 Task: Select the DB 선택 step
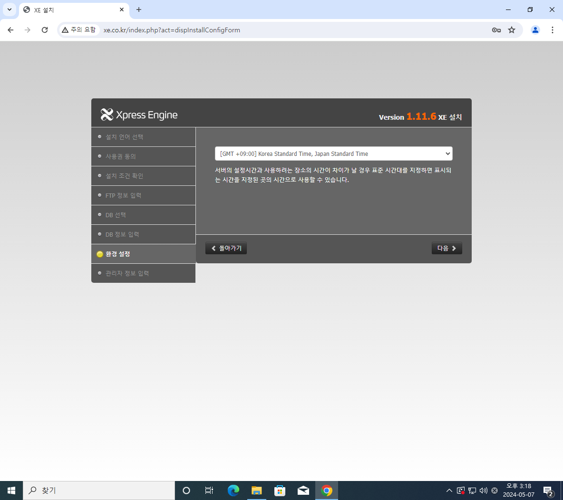pos(143,215)
